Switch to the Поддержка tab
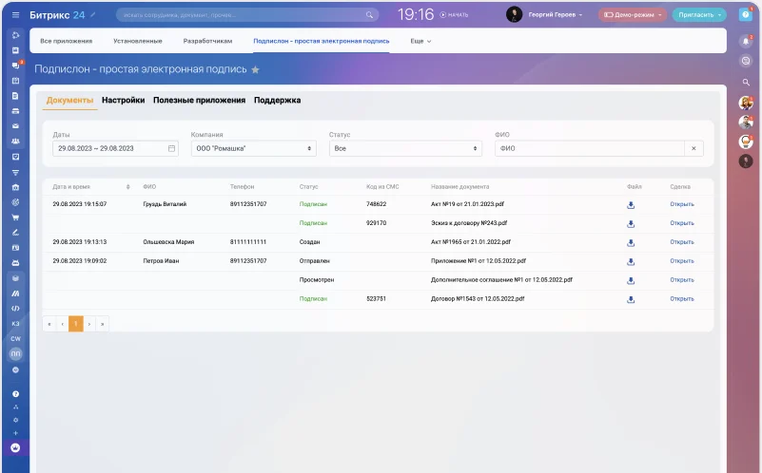The height and width of the screenshot is (473, 762). coord(277,101)
